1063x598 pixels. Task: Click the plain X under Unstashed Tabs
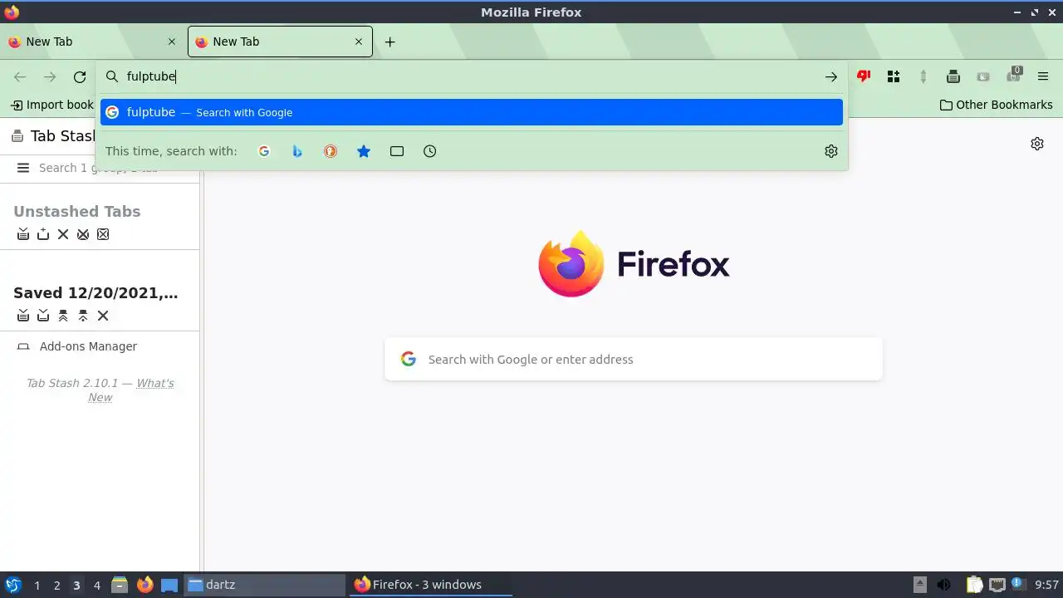pos(63,234)
